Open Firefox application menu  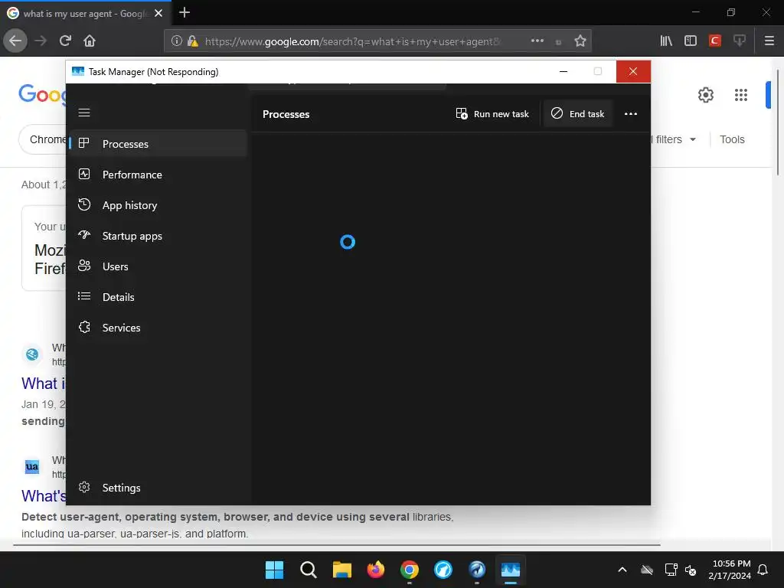point(769,41)
